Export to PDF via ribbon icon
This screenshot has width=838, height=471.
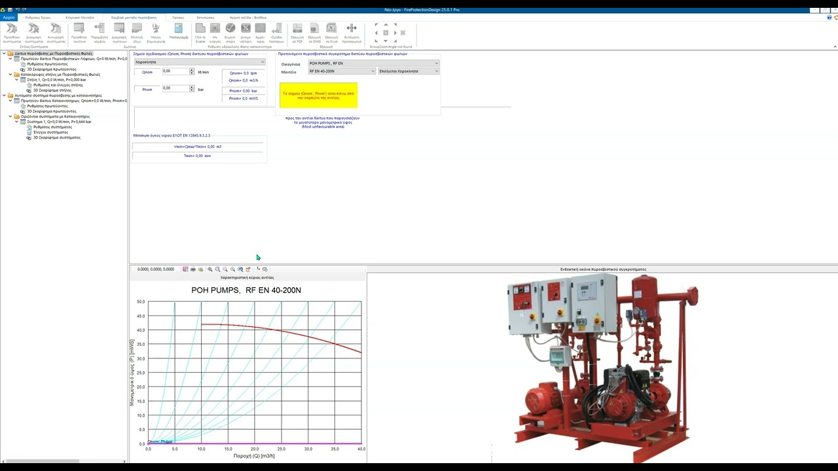(297, 28)
